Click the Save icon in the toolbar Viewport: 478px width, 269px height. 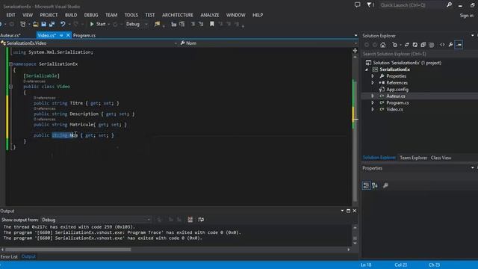(x=43, y=24)
